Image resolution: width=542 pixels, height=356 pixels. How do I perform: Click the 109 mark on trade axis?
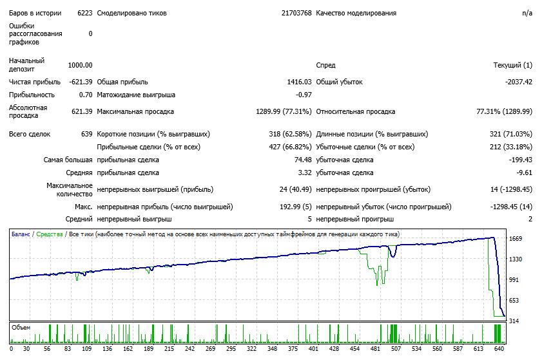click(x=87, y=349)
